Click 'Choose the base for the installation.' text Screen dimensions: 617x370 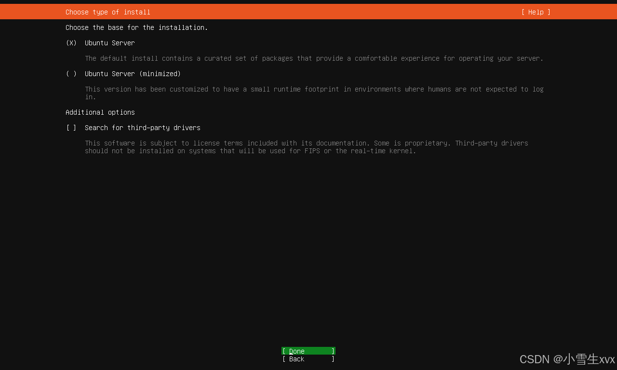coord(137,27)
